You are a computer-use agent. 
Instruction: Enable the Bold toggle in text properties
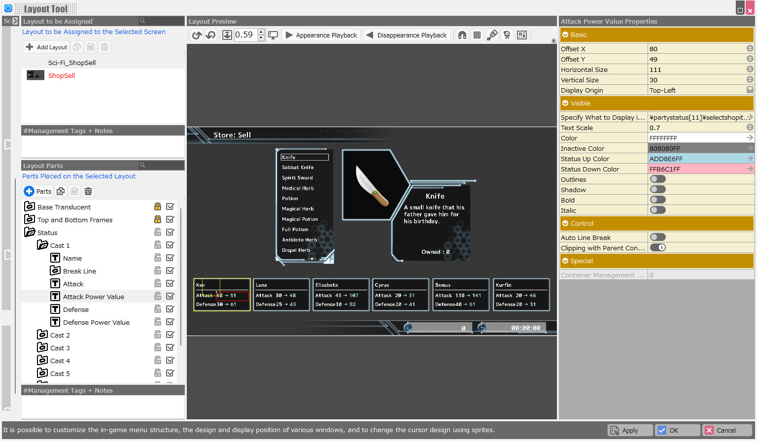pos(657,200)
